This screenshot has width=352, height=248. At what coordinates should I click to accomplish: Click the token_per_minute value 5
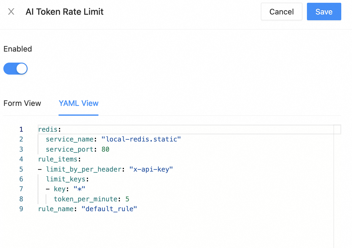click(127, 199)
